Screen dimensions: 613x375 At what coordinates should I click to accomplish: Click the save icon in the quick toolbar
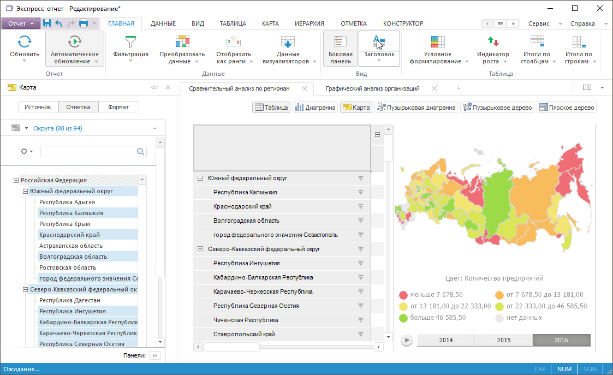tap(47, 23)
